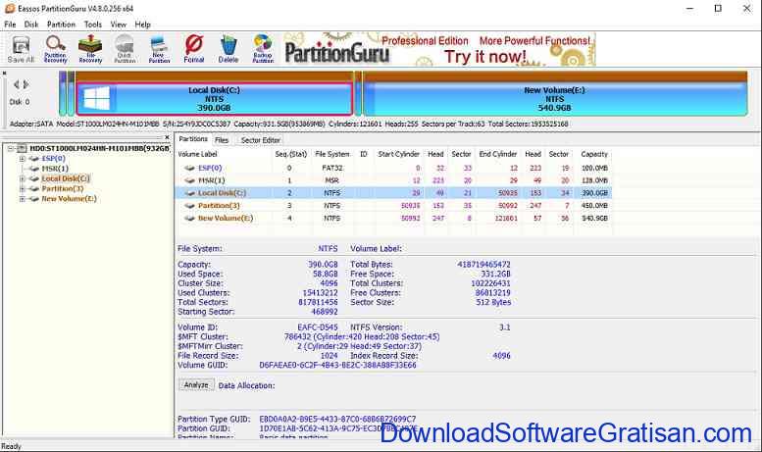Select the New Volume(E:) row in the table
762x452 pixels.
(x=393, y=219)
